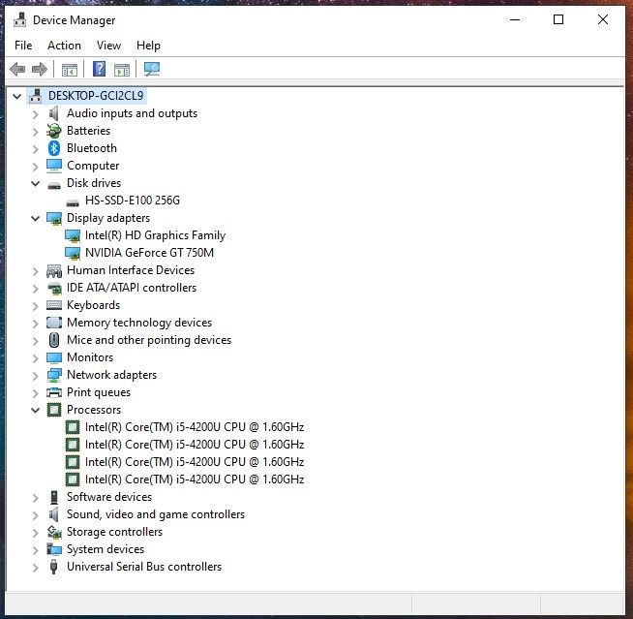Select the IDE ATA/ATAPI controllers label
The image size is (633, 619).
132,288
